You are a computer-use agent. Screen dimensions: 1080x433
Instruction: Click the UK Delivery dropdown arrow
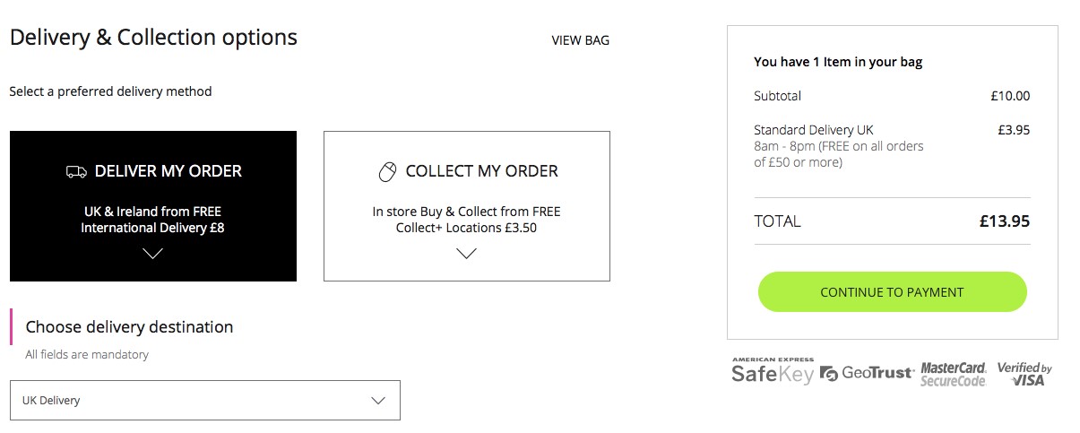coord(378,401)
